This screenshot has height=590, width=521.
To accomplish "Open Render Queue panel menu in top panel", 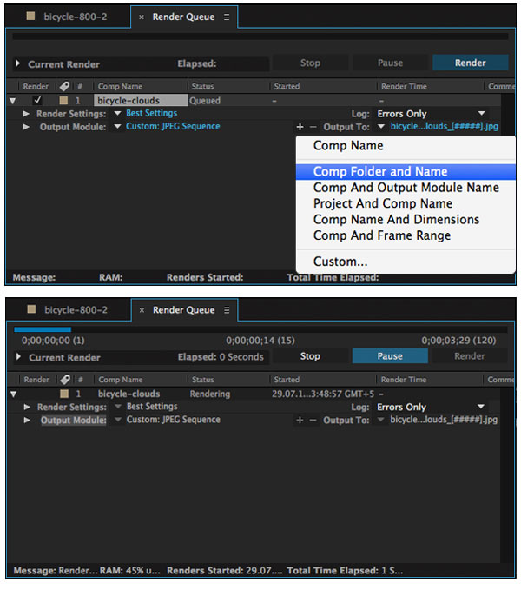I will pos(227,17).
